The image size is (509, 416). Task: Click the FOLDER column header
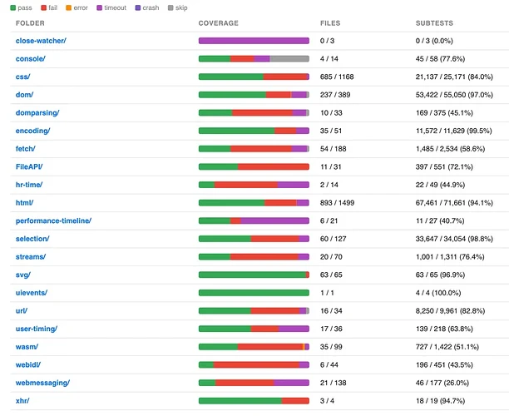click(x=30, y=23)
